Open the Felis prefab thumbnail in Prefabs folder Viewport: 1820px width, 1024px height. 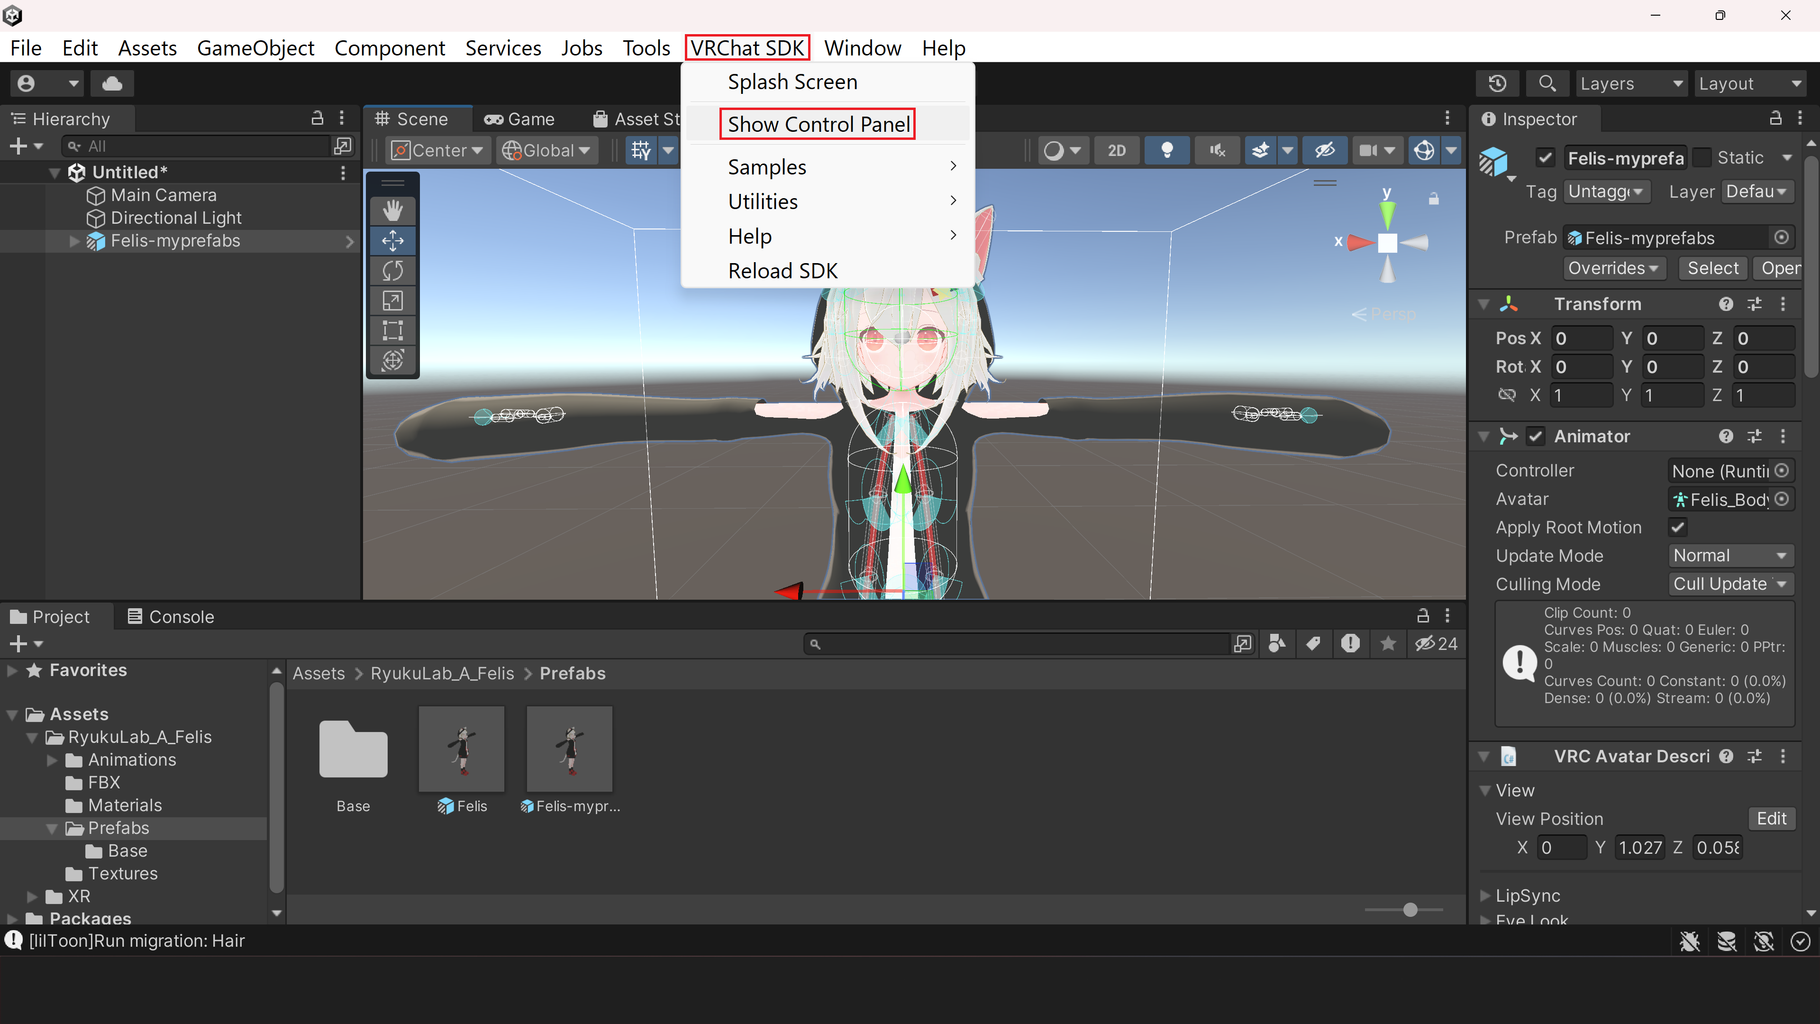pos(461,749)
